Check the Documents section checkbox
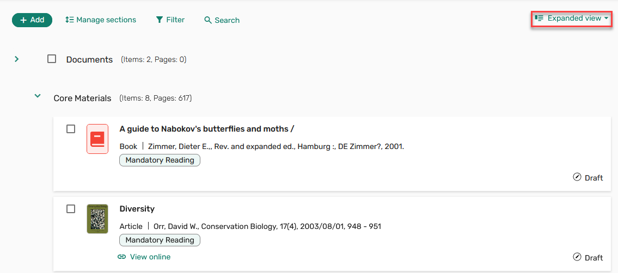Screen dimensions: 618x273 52,59
